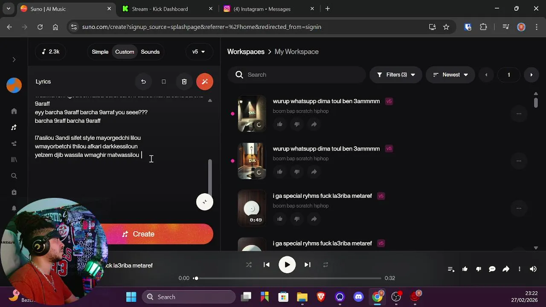Open more options for first wurup song
The width and height of the screenshot is (546, 307).
click(519, 113)
